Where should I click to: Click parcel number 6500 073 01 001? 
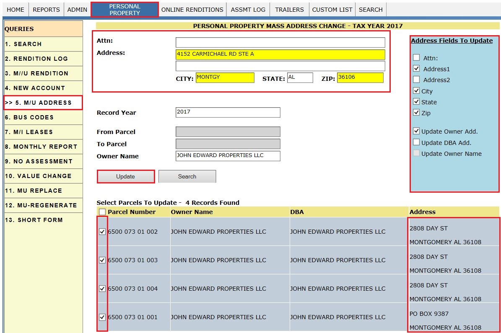click(x=132, y=317)
